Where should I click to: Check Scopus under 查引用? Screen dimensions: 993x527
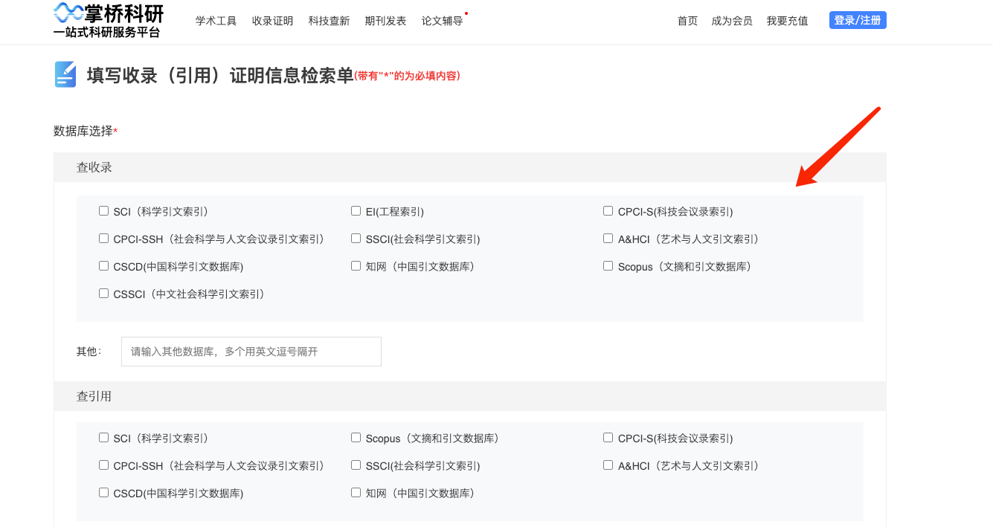[x=356, y=438]
